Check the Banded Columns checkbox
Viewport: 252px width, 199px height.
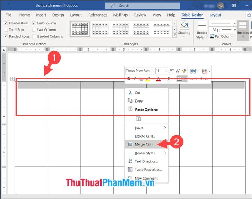pyautogui.click(x=34, y=36)
